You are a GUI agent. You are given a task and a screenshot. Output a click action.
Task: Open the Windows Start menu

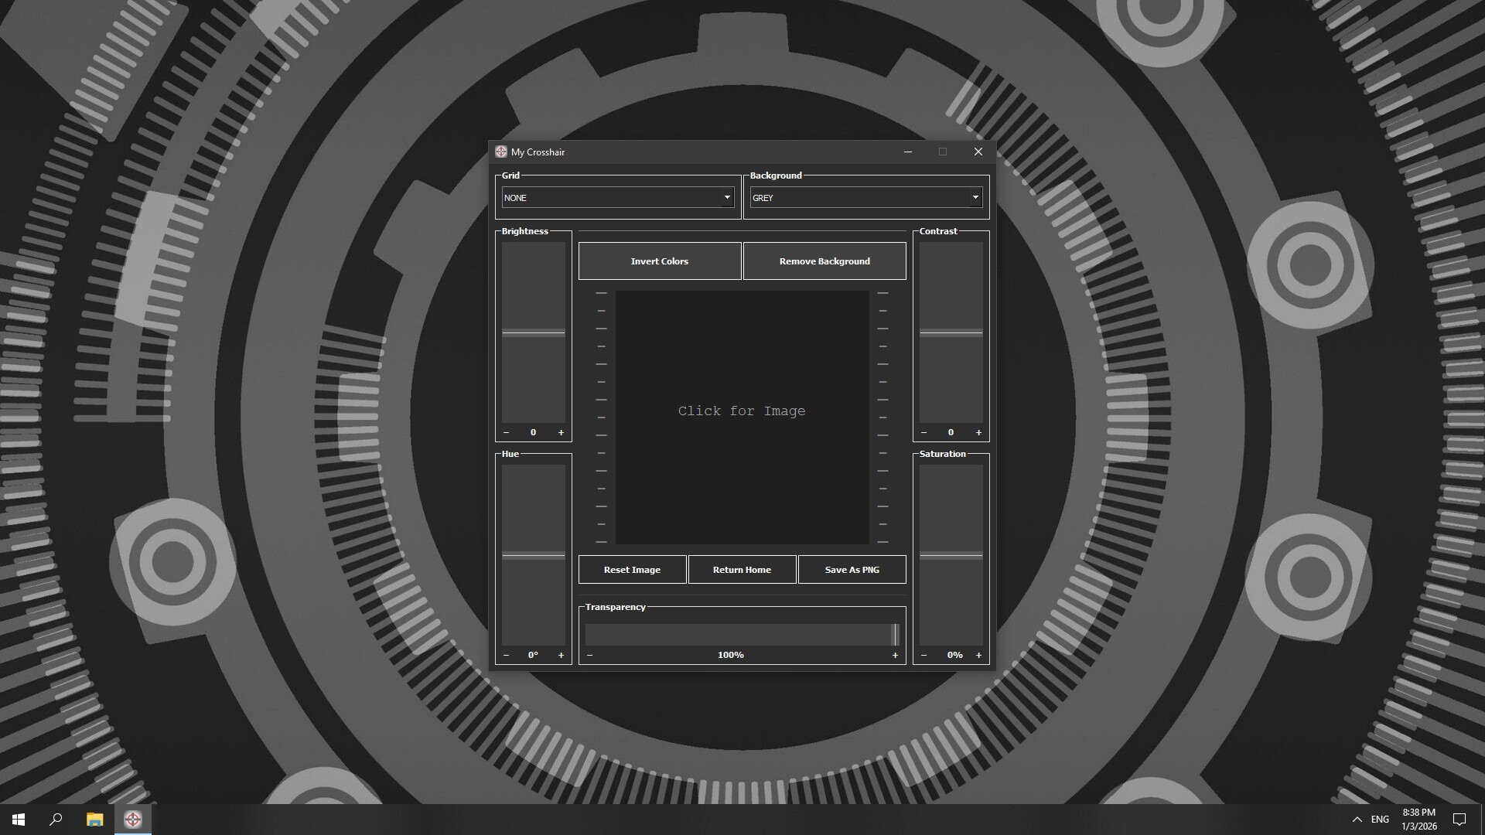17,819
